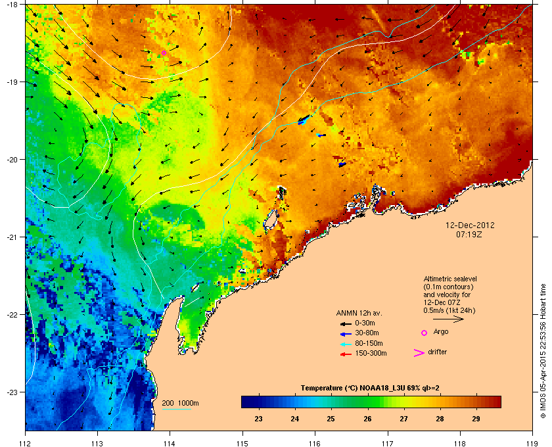Image resolution: width=552 pixels, height=447 pixels.
Task: Click the 'Altimetric sealevel' legend text
Action: [450, 279]
